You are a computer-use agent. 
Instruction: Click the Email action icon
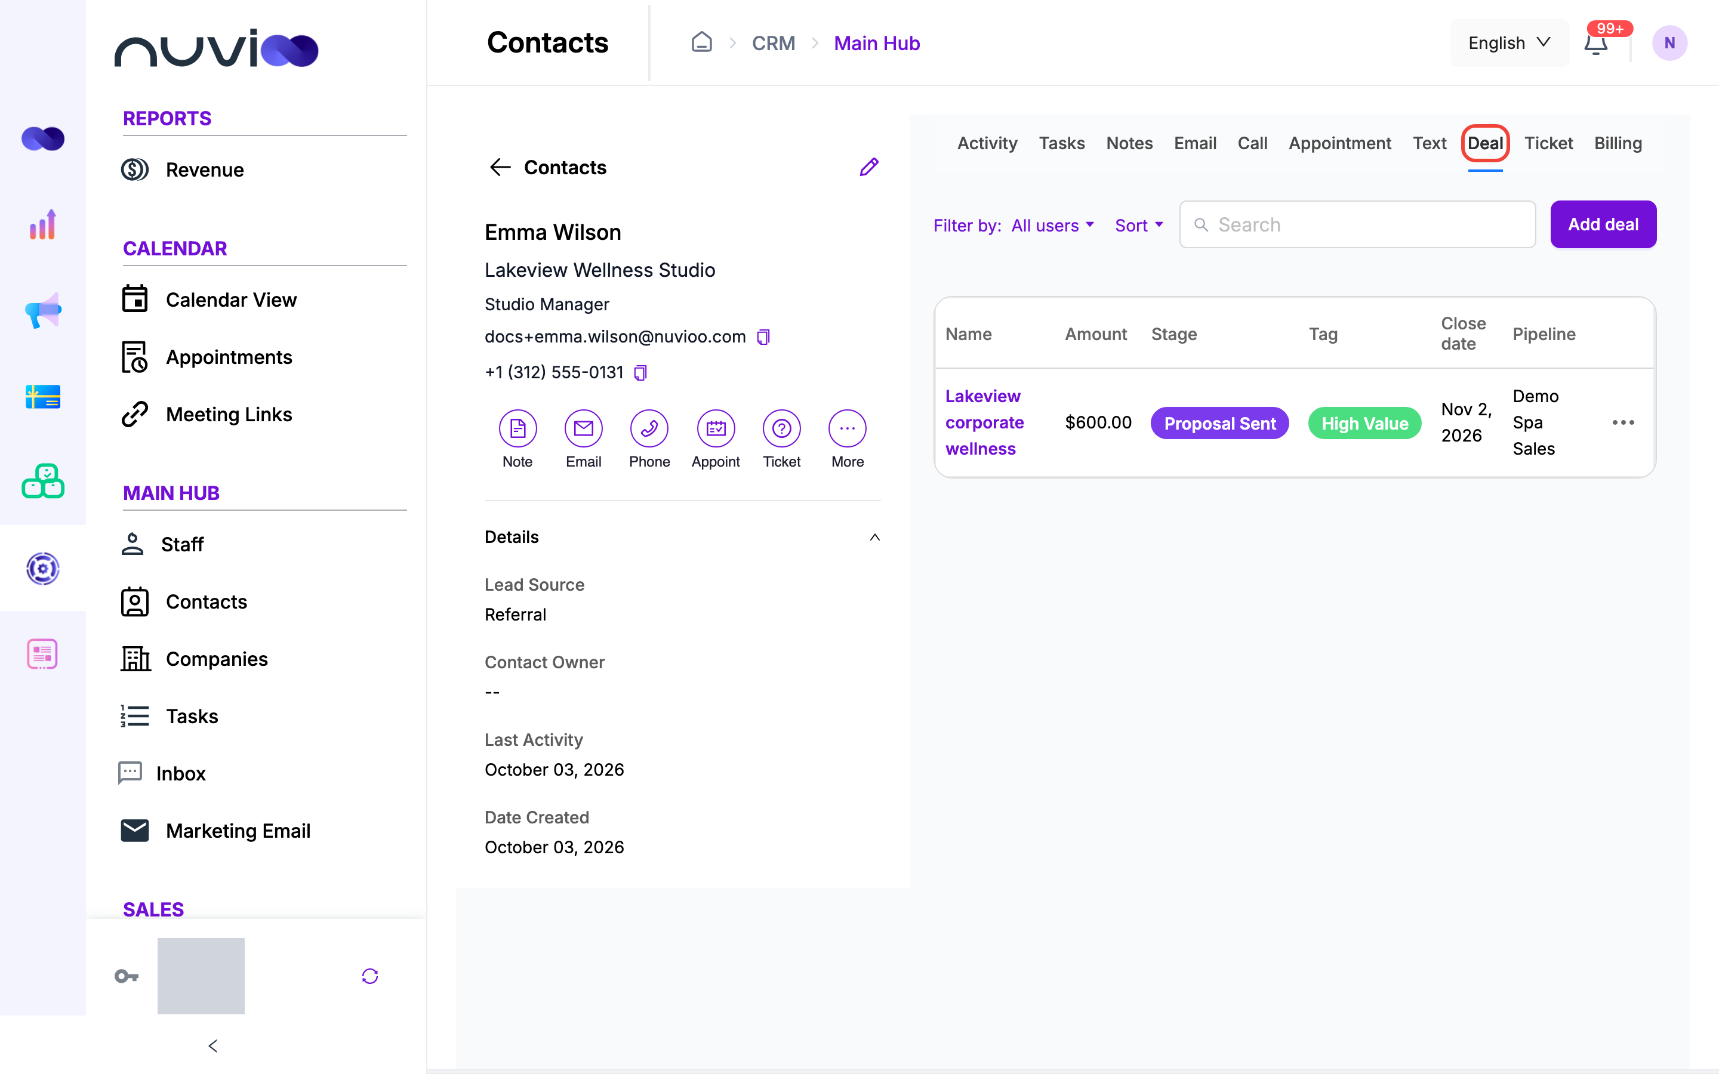tap(583, 428)
